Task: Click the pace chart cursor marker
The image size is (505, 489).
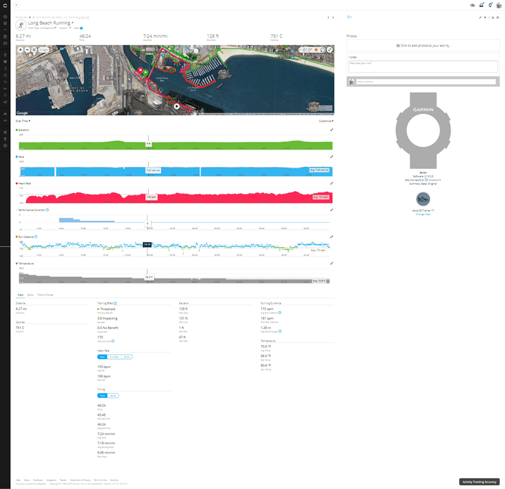Action: 153,170
